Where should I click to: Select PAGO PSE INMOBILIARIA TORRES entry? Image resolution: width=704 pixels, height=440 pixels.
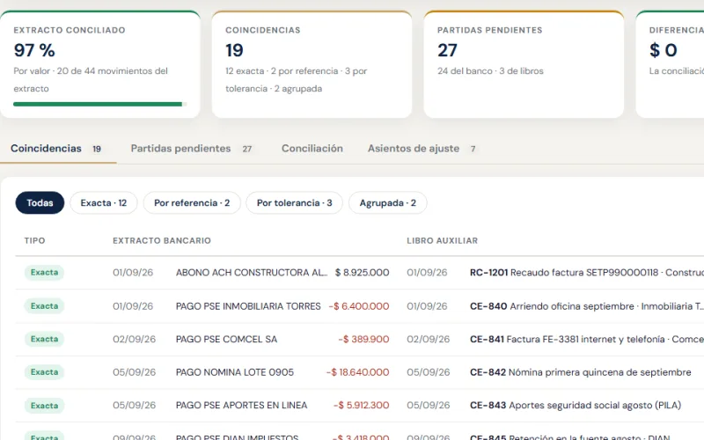pos(248,306)
